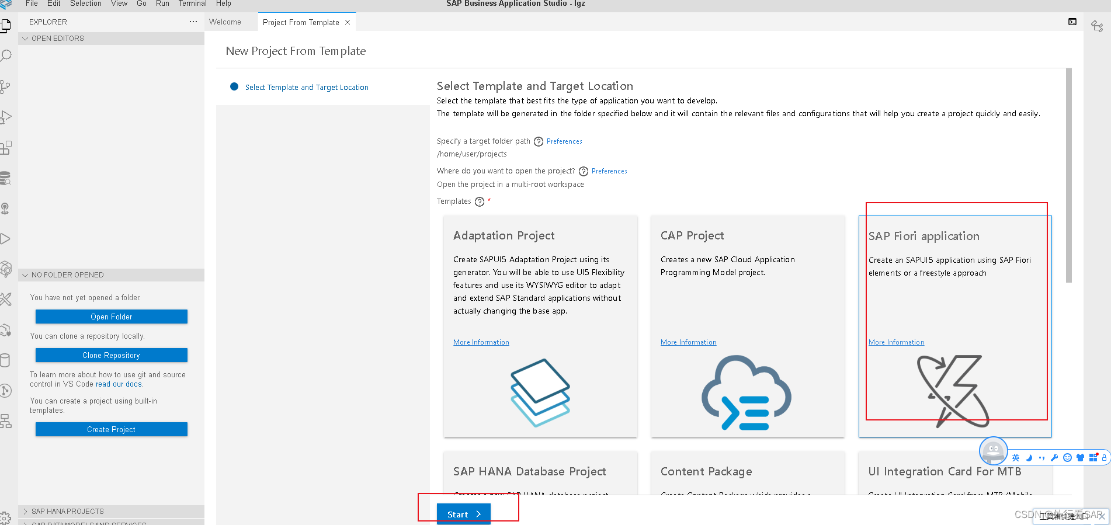Click the Create Project button
Image resolution: width=1111 pixels, height=525 pixels.
pyautogui.click(x=112, y=429)
